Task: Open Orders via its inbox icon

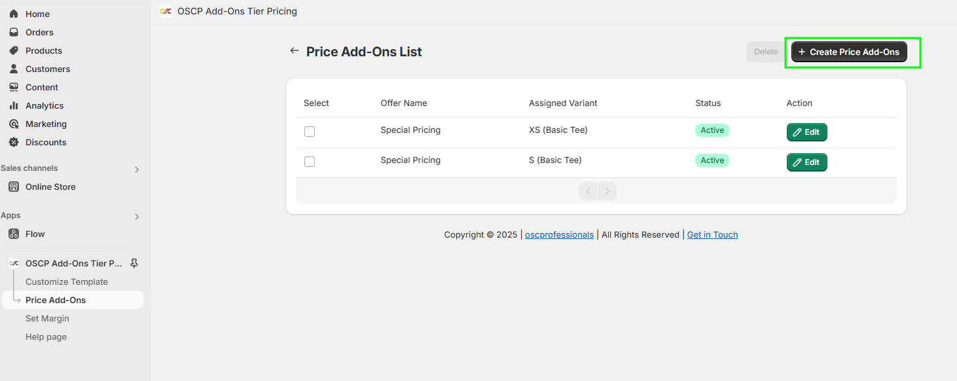Action: 14,32
